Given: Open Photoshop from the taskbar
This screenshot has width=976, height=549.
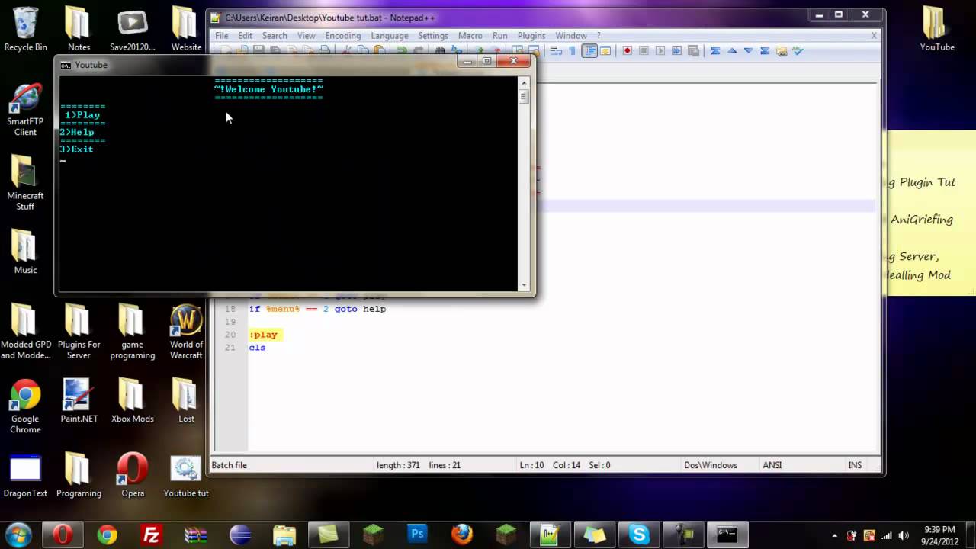Looking at the screenshot, I should (x=417, y=535).
